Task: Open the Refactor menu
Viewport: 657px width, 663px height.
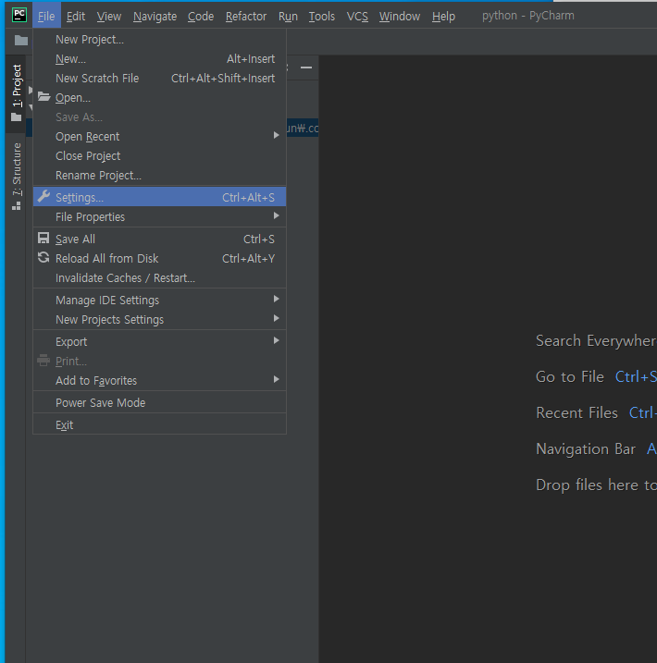Action: coord(246,16)
